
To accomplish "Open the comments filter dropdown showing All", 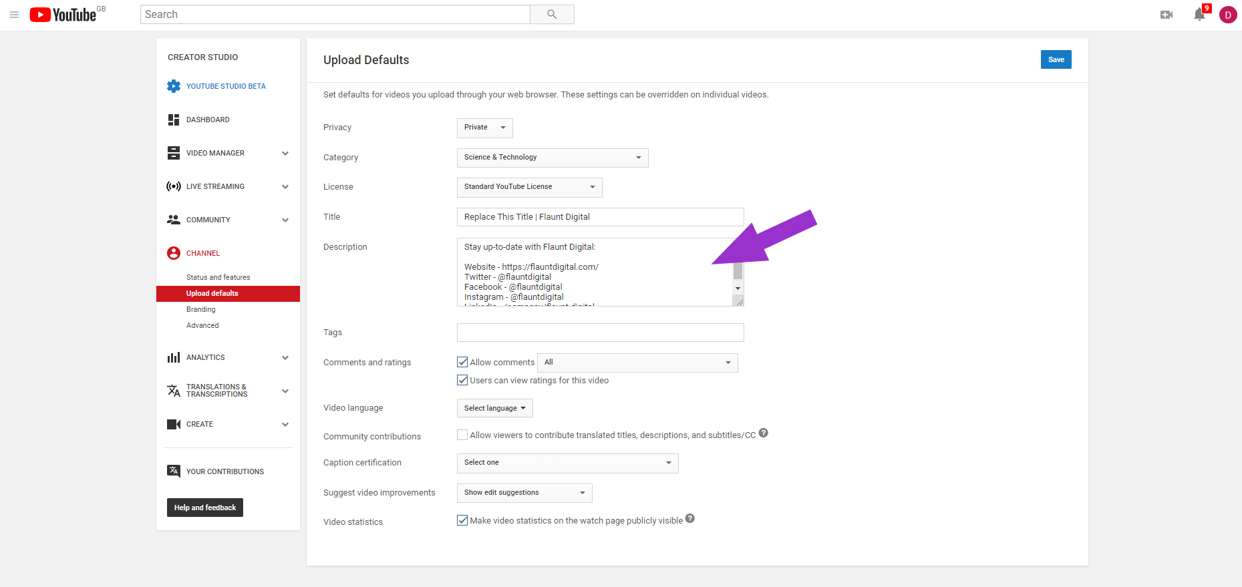I will point(638,363).
